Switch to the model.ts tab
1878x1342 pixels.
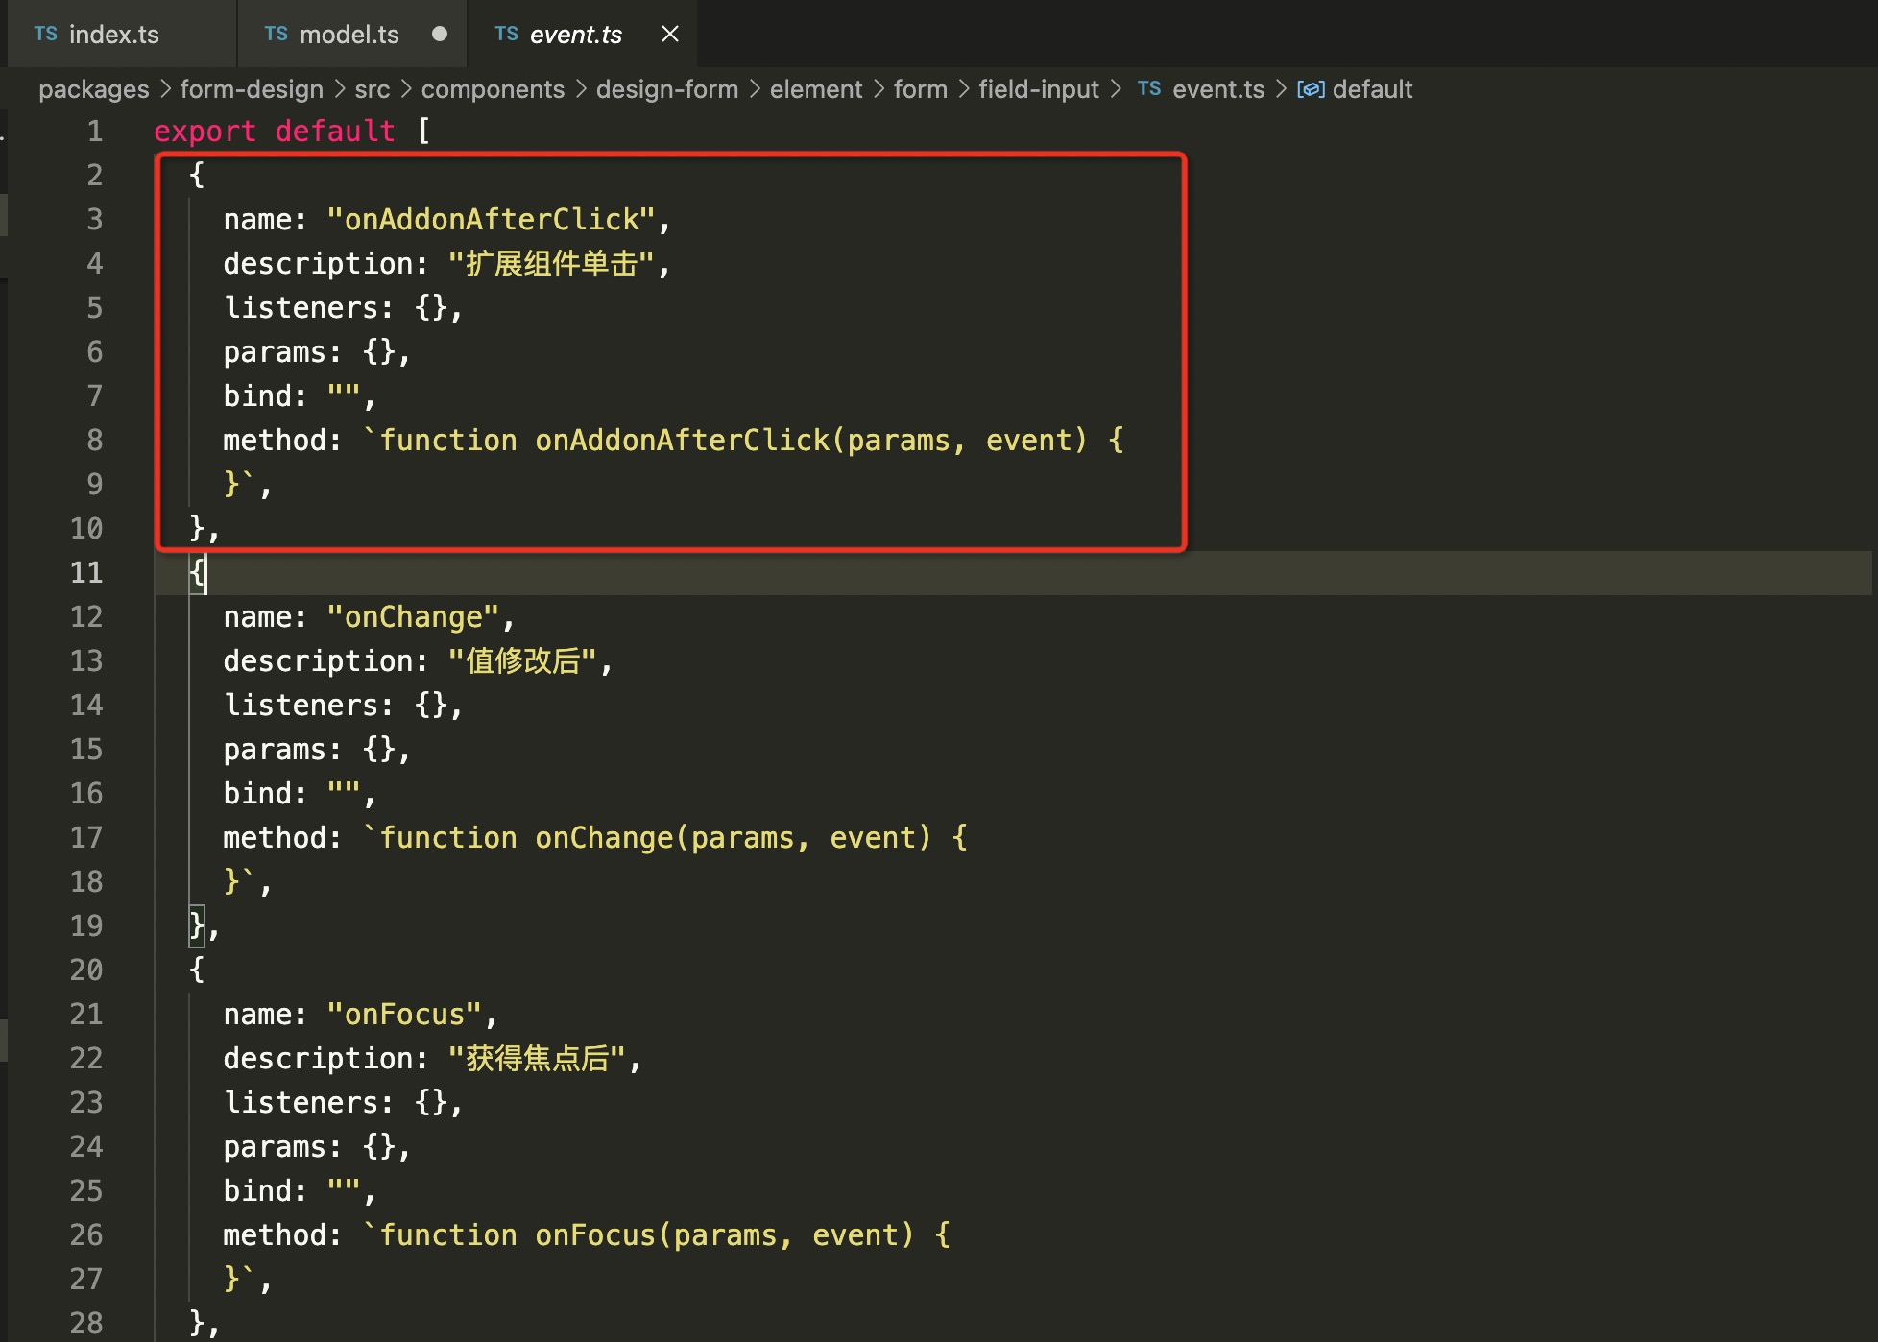[x=350, y=34]
